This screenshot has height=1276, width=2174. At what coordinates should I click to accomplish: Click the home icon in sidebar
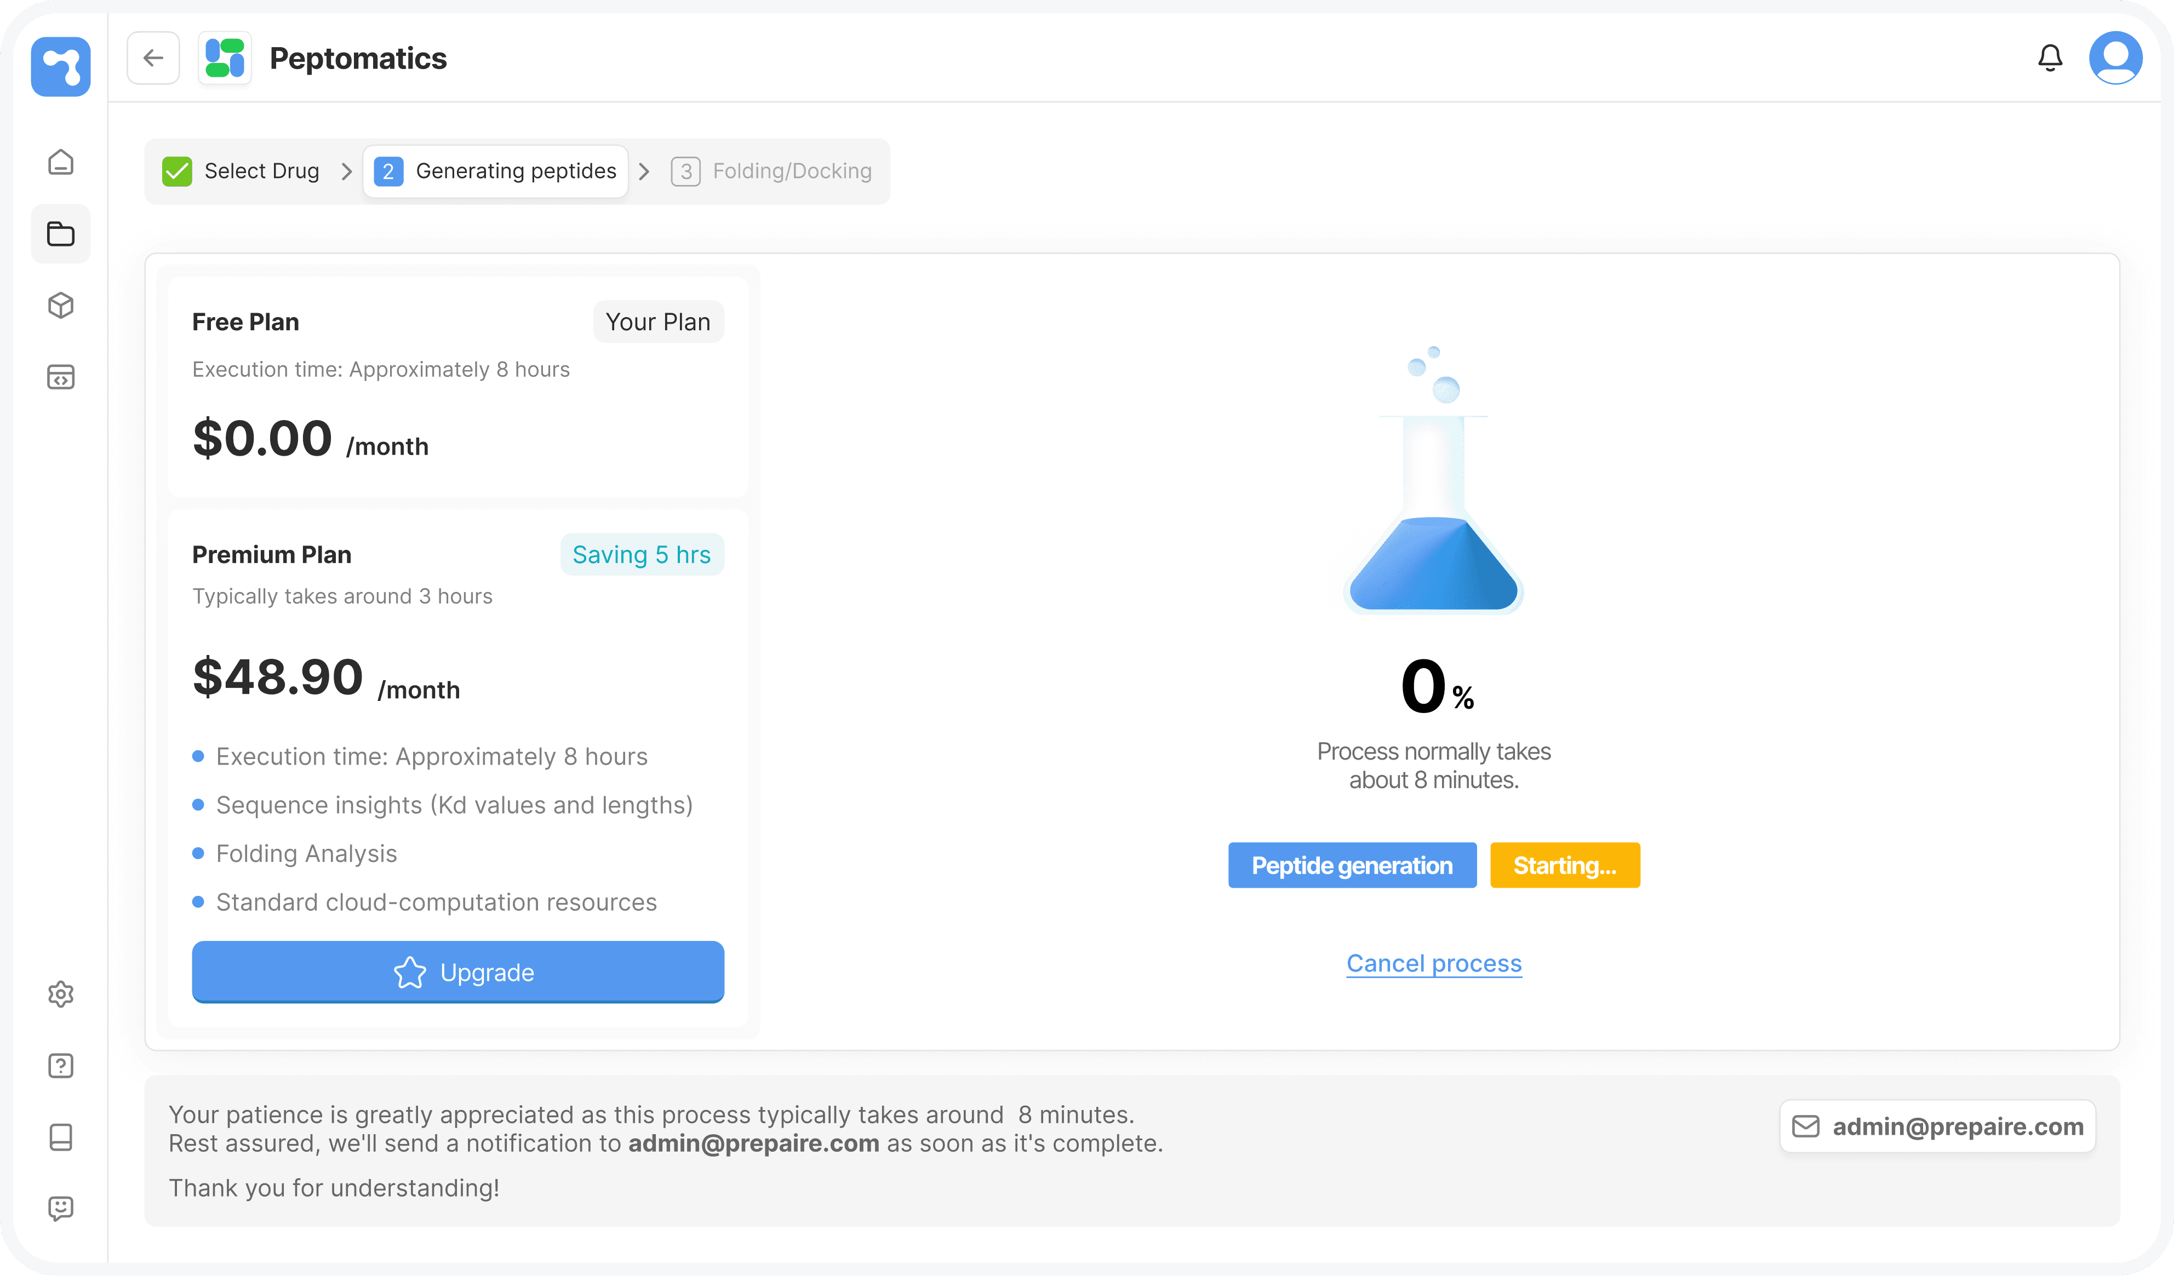pos(60,162)
